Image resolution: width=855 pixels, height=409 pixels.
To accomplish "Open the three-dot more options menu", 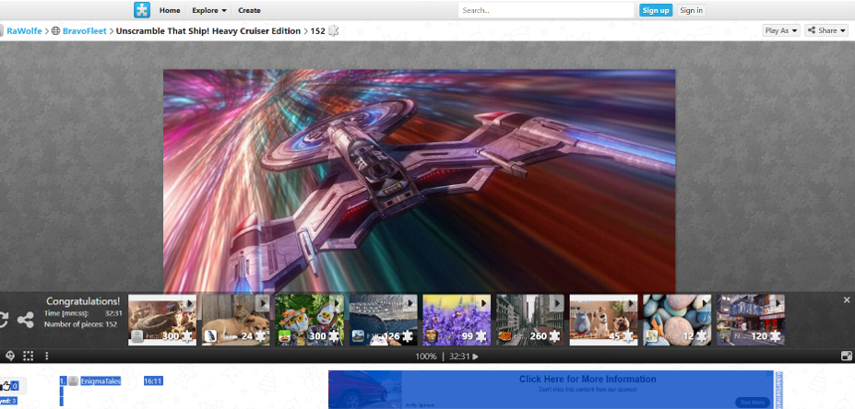I will [x=47, y=356].
